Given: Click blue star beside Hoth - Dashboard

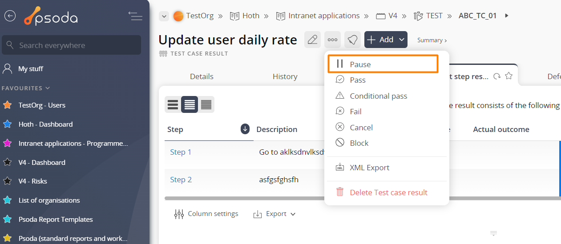Looking at the screenshot, I should (8, 124).
